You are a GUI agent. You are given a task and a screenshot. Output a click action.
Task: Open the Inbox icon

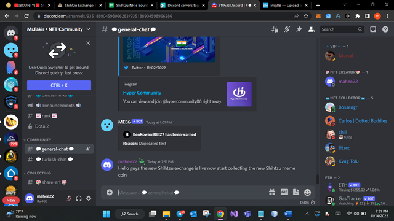[x=373, y=29]
